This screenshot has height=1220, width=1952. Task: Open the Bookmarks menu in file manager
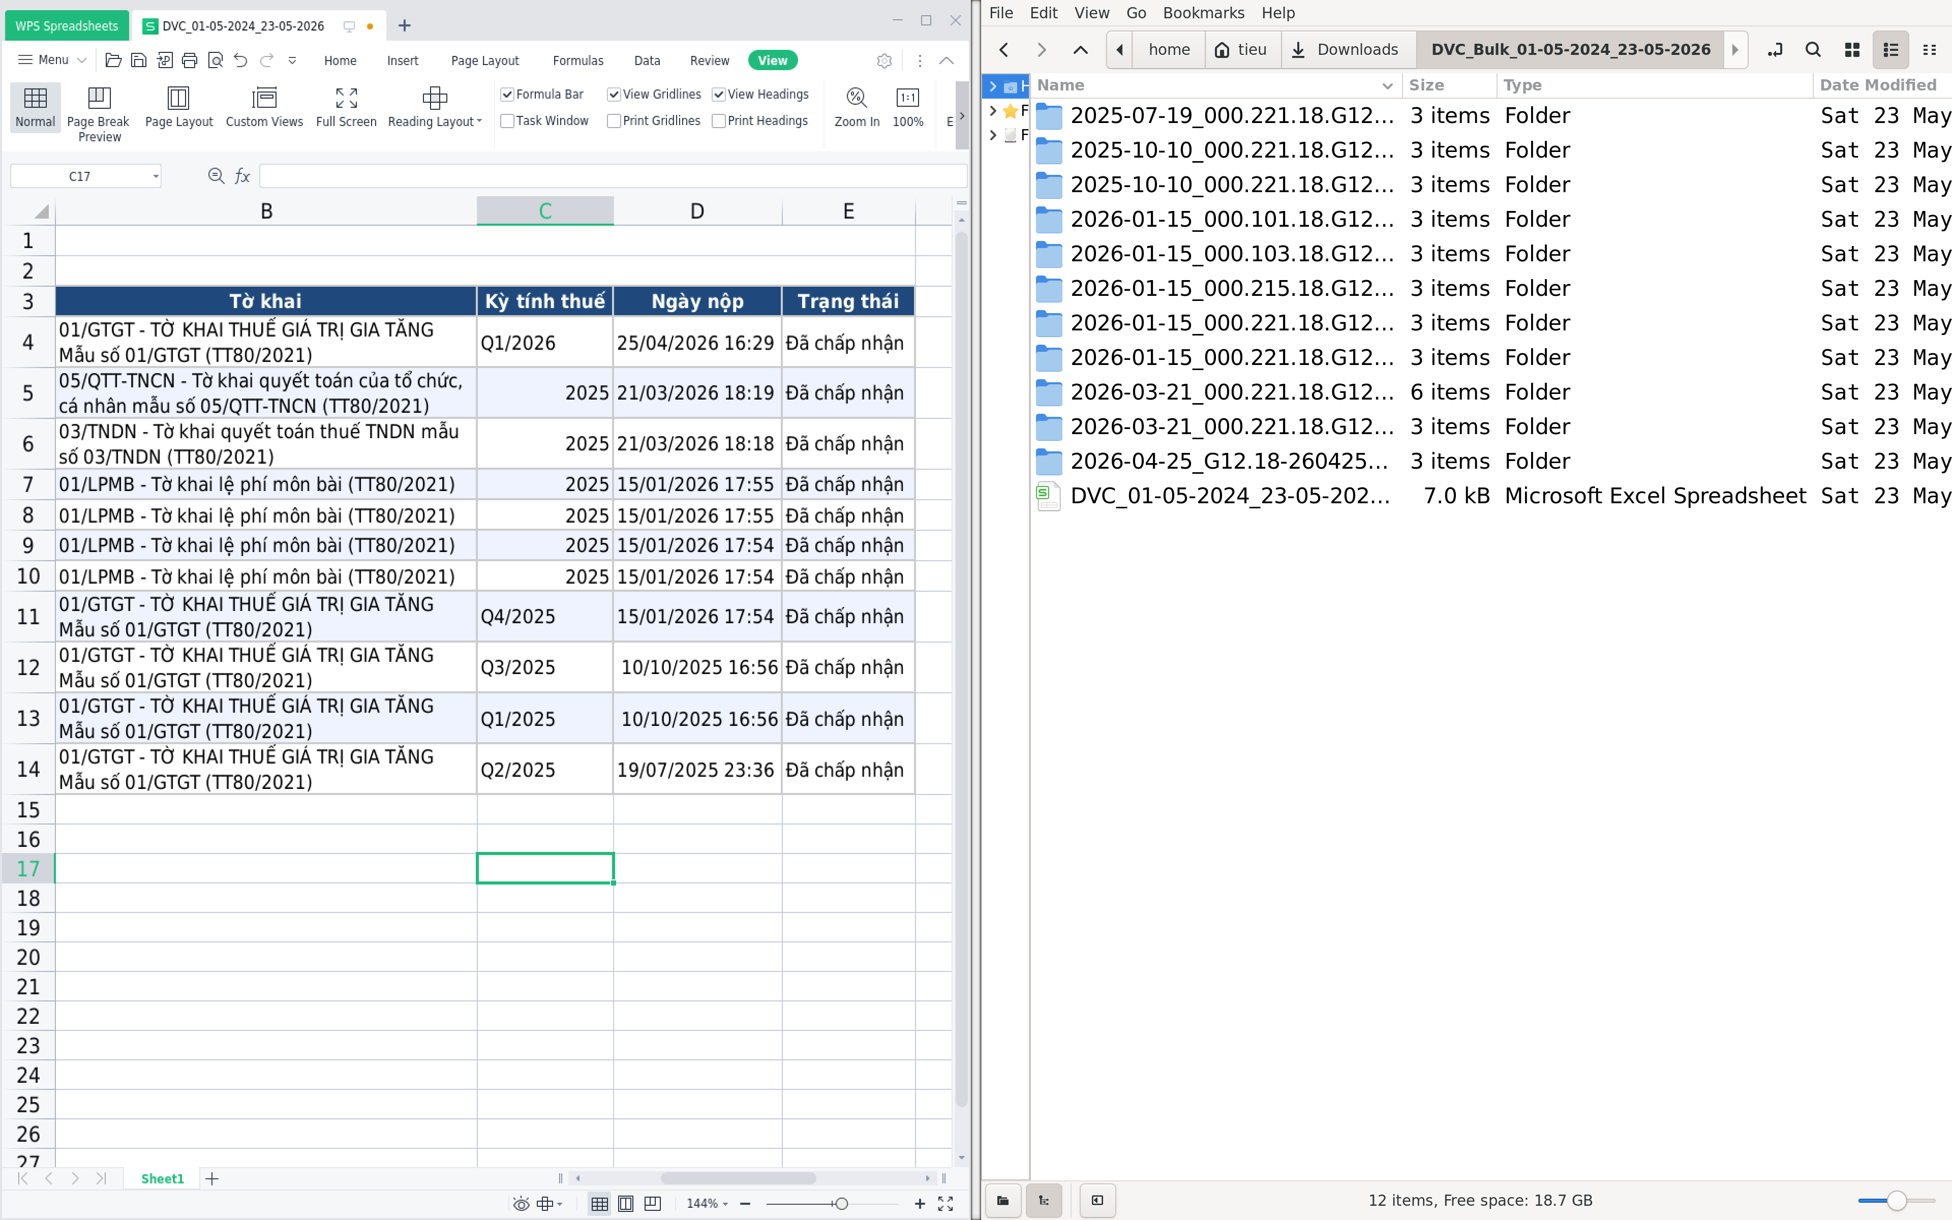pyautogui.click(x=1203, y=13)
